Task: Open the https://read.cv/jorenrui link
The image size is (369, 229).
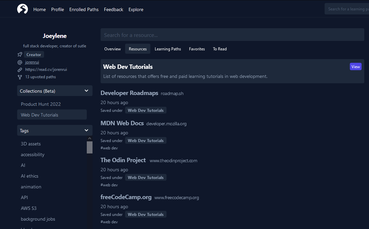Action: point(46,70)
